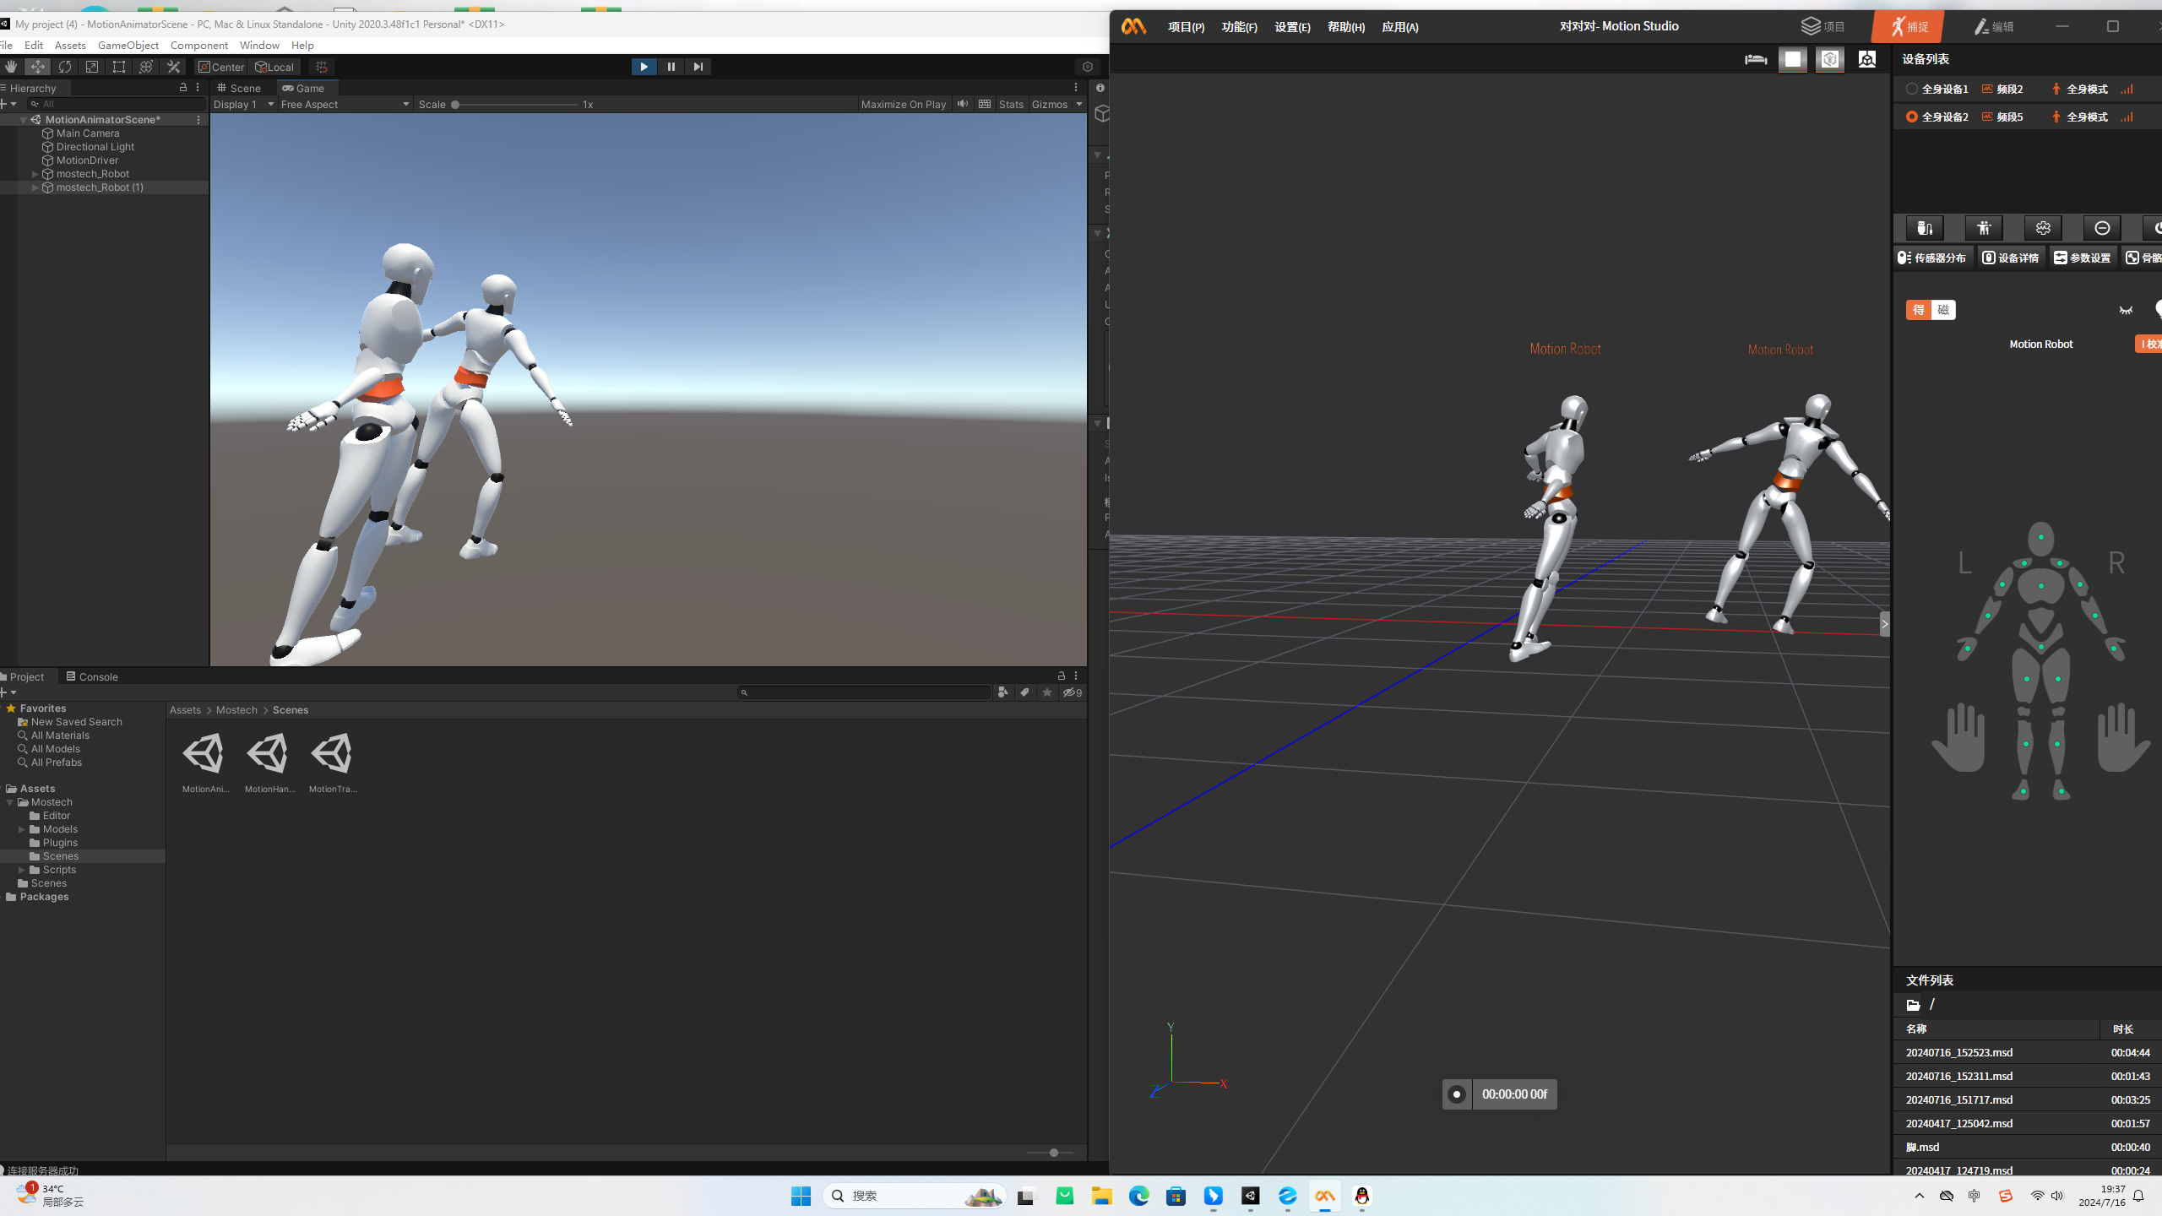The height and width of the screenshot is (1216, 2162).
Task: Click the Game view Scale slider
Action: pos(515,105)
